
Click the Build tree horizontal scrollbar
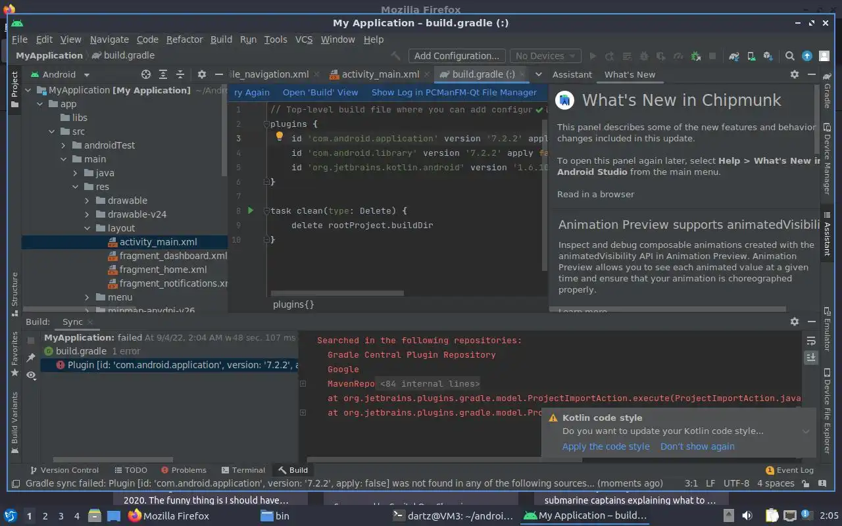[x=112, y=460]
